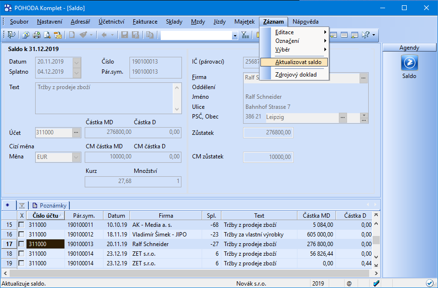
Task: Click the circled check icon at status bar corner
Action: (429, 283)
